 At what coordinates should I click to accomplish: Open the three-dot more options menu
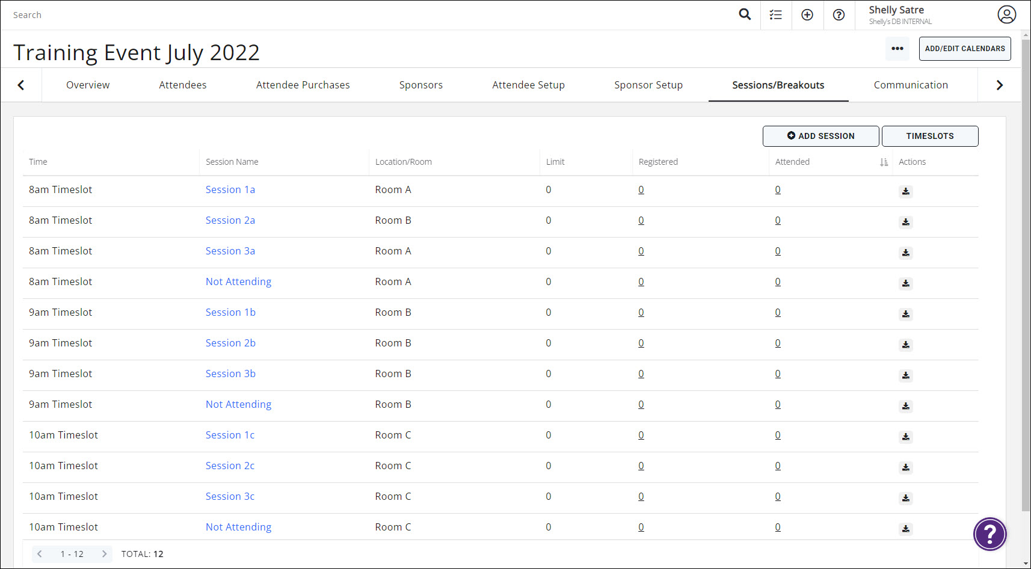897,49
